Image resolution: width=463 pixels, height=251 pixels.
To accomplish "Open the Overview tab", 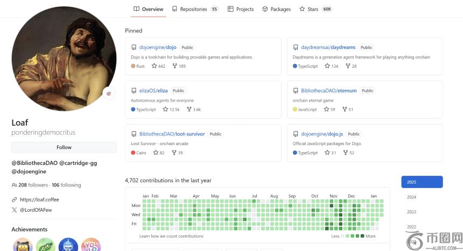I will (x=148, y=9).
